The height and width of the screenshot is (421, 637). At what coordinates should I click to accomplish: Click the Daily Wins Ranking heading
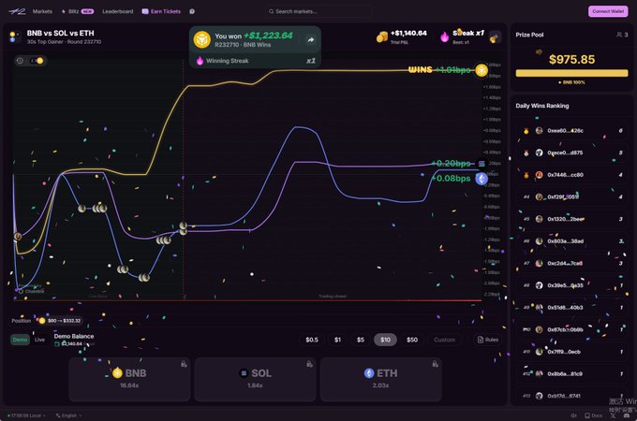[542, 106]
